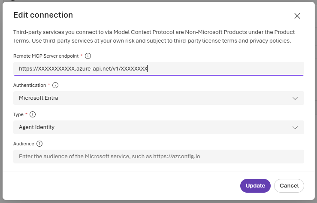The image size is (317, 203).
Task: Expand the Authentication chevron arrow
Action: tap(295, 98)
